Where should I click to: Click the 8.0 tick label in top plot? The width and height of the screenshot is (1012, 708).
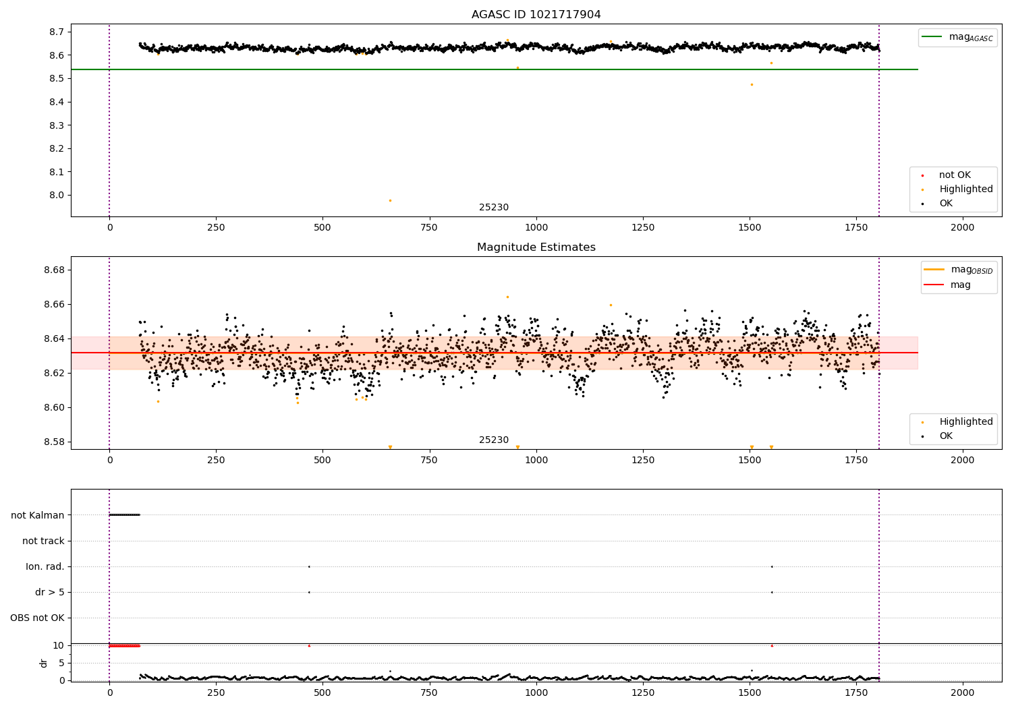click(x=56, y=196)
